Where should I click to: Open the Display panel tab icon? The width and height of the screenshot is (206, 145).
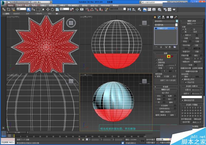pos(171,17)
